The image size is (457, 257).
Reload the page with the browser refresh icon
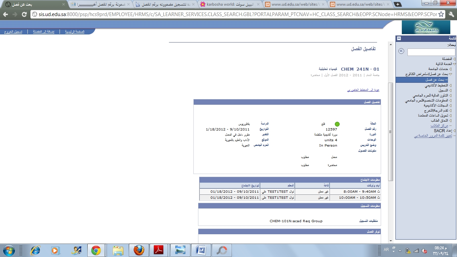[24, 14]
